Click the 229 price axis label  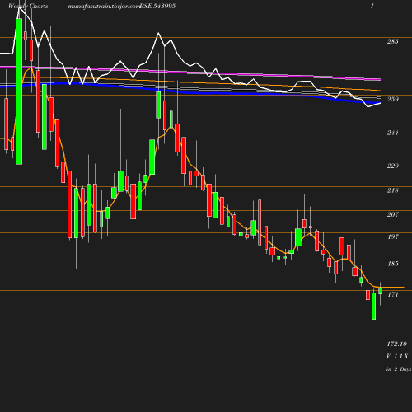(392, 166)
